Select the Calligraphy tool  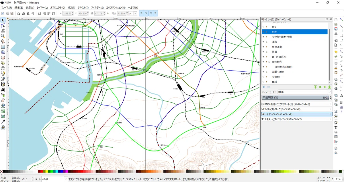click(x=3, y=84)
